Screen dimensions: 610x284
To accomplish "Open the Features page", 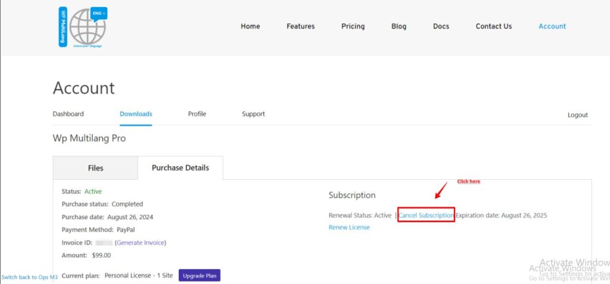I will (x=301, y=26).
